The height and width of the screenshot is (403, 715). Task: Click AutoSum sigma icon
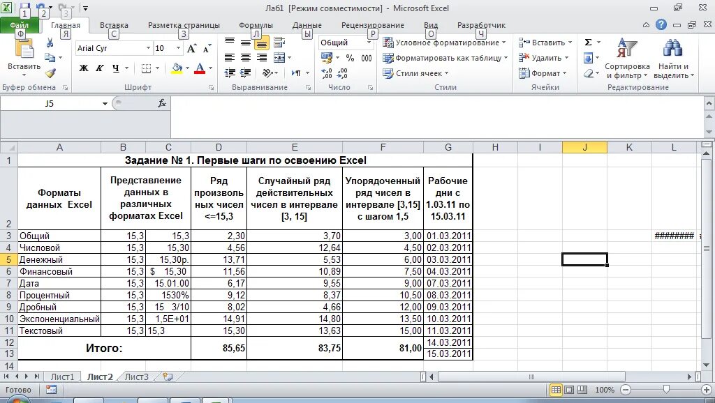[x=588, y=43]
